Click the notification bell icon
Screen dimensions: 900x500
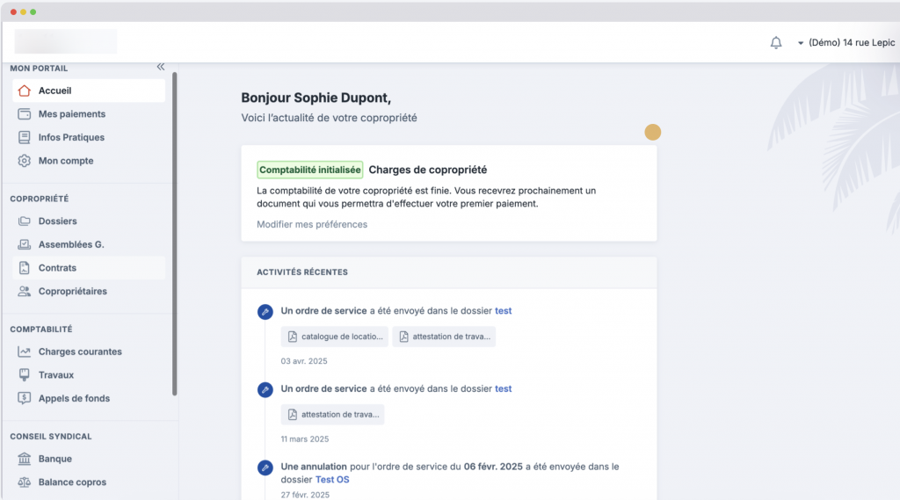775,43
